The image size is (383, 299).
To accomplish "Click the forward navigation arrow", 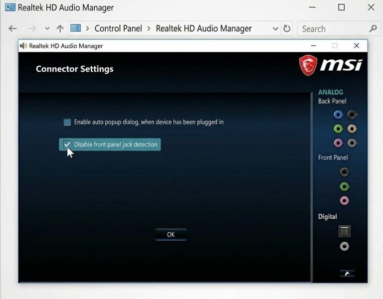I will (32, 28).
